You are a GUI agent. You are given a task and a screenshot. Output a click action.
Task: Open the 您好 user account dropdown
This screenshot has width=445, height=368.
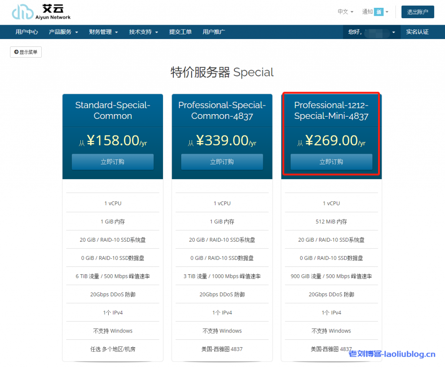coord(372,32)
